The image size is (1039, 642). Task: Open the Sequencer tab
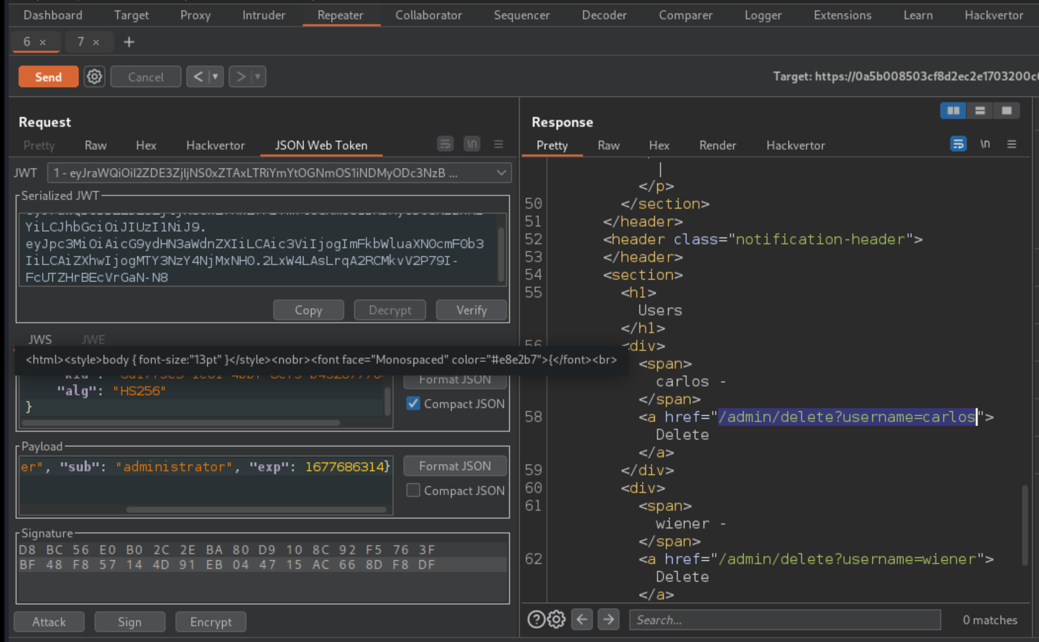click(522, 15)
